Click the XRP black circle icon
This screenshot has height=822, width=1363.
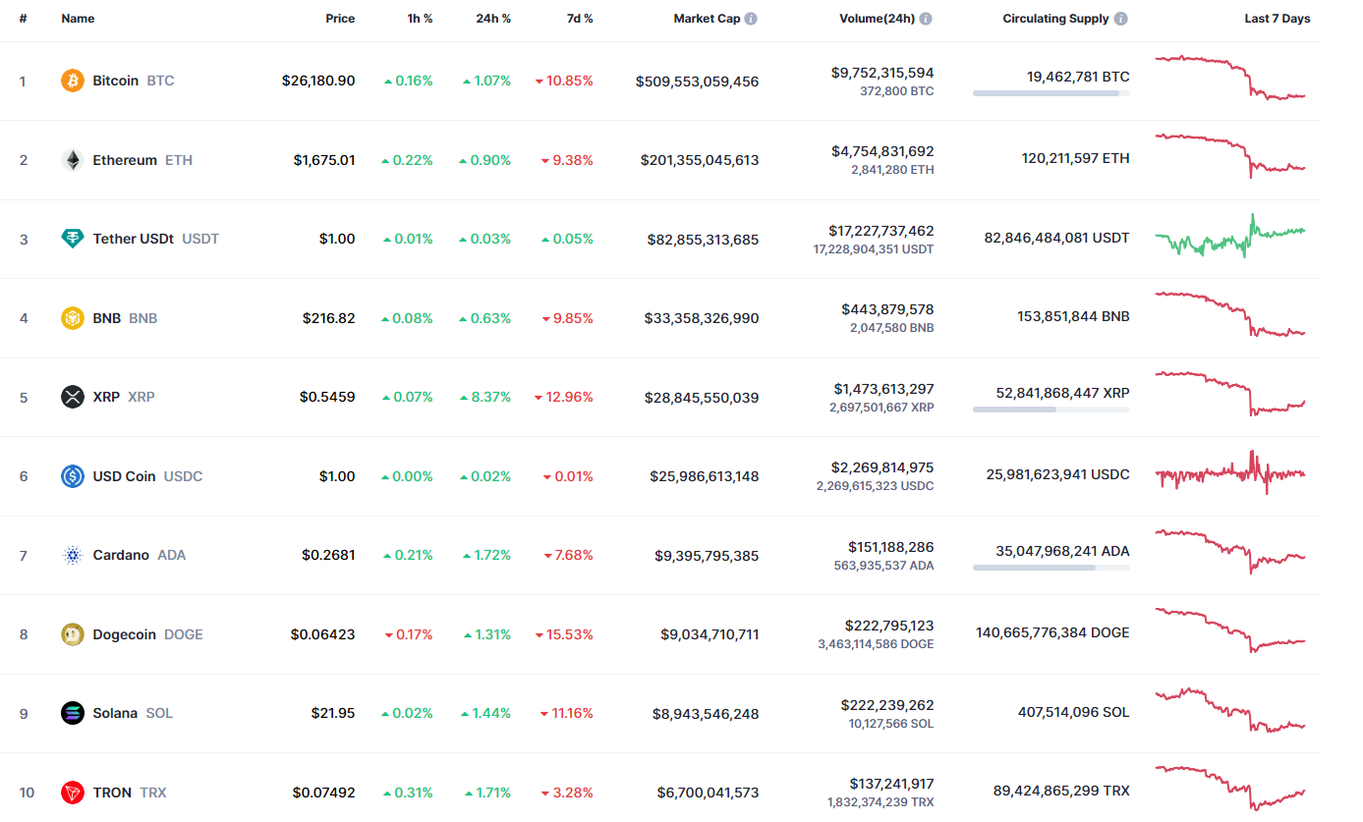click(73, 397)
